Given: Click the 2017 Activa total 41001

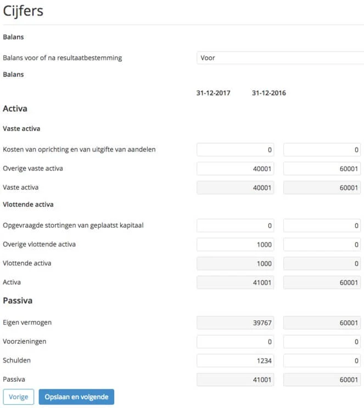Looking at the screenshot, I should pos(236,282).
